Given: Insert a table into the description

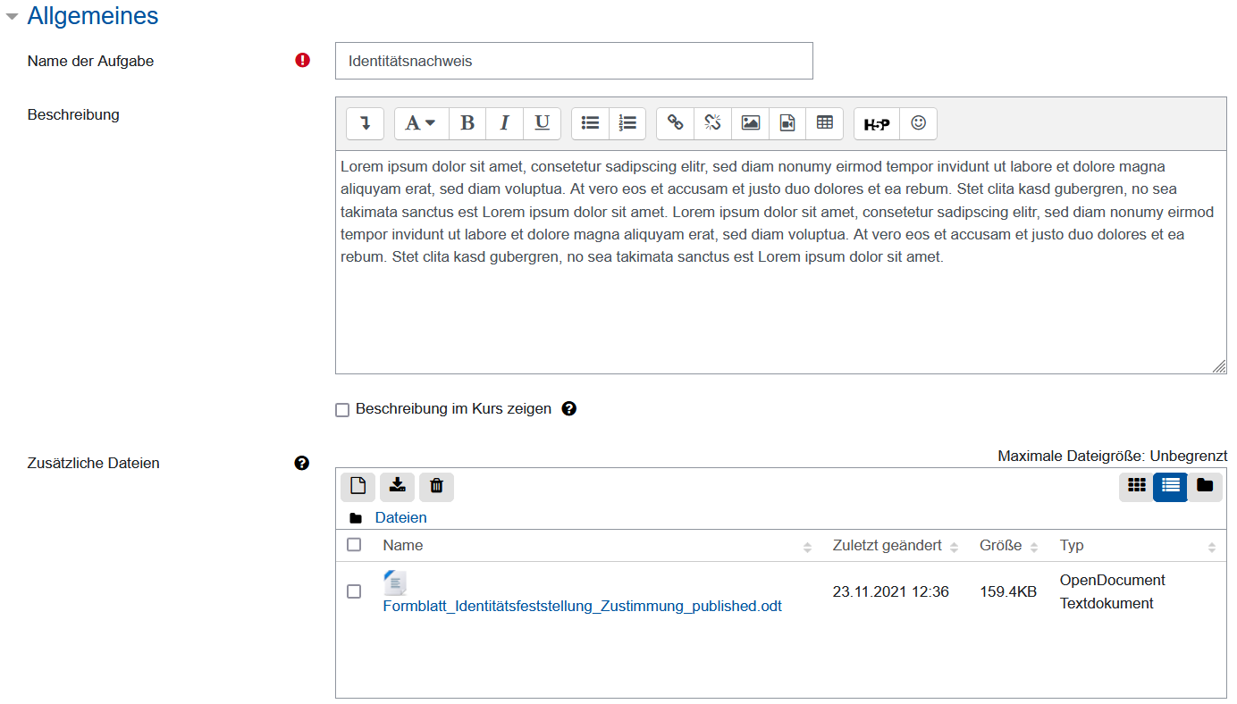Looking at the screenshot, I should coord(824,123).
